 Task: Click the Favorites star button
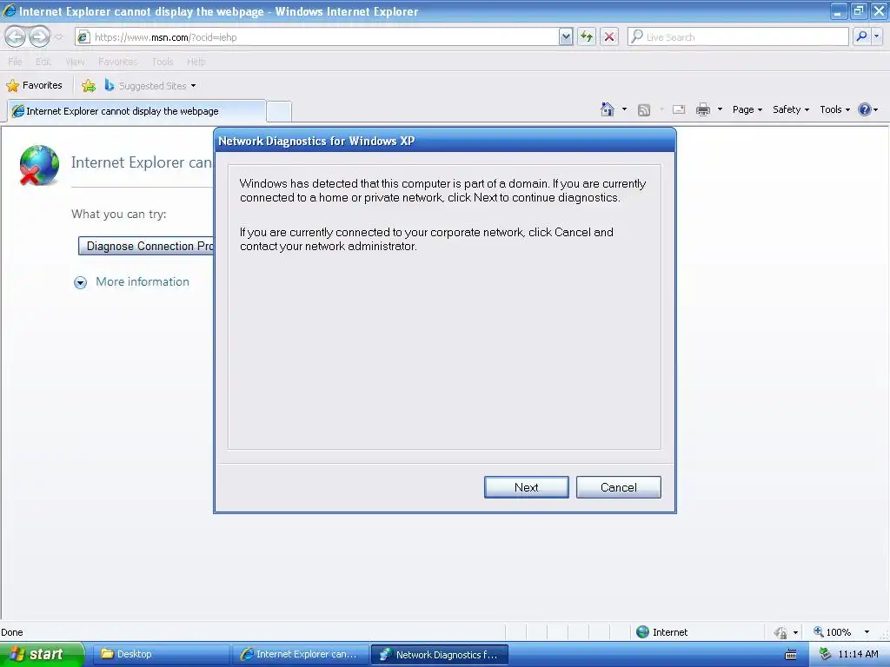[x=34, y=86]
